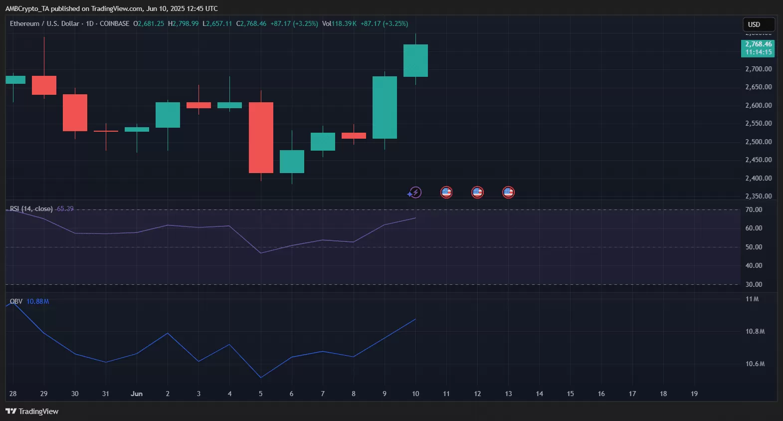
Task: Click the latest green candle on June 10
Action: pyautogui.click(x=415, y=60)
